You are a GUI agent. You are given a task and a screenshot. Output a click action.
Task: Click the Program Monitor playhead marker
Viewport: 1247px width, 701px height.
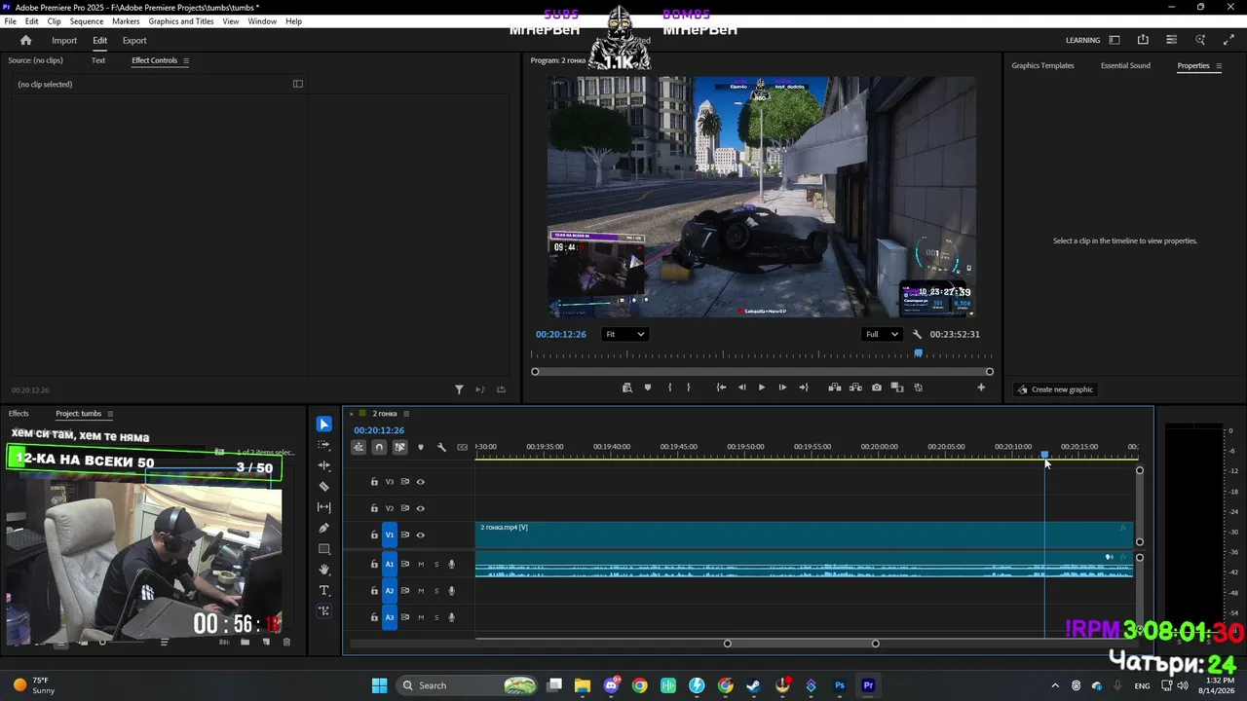pyautogui.click(x=918, y=353)
